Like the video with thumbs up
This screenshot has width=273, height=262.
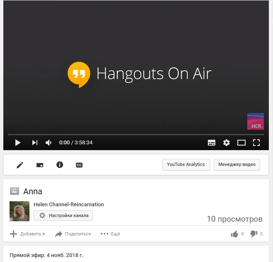pos(235,234)
